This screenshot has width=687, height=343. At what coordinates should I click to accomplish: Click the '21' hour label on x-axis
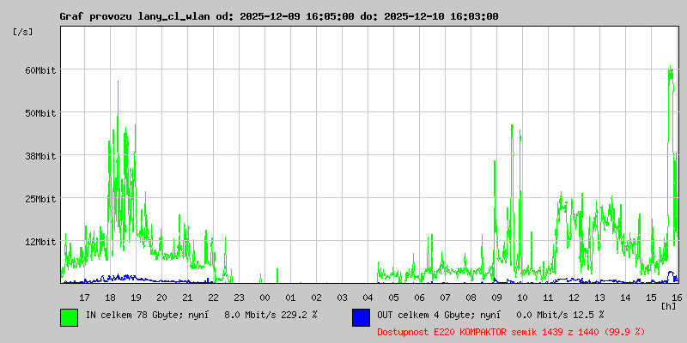point(187,298)
